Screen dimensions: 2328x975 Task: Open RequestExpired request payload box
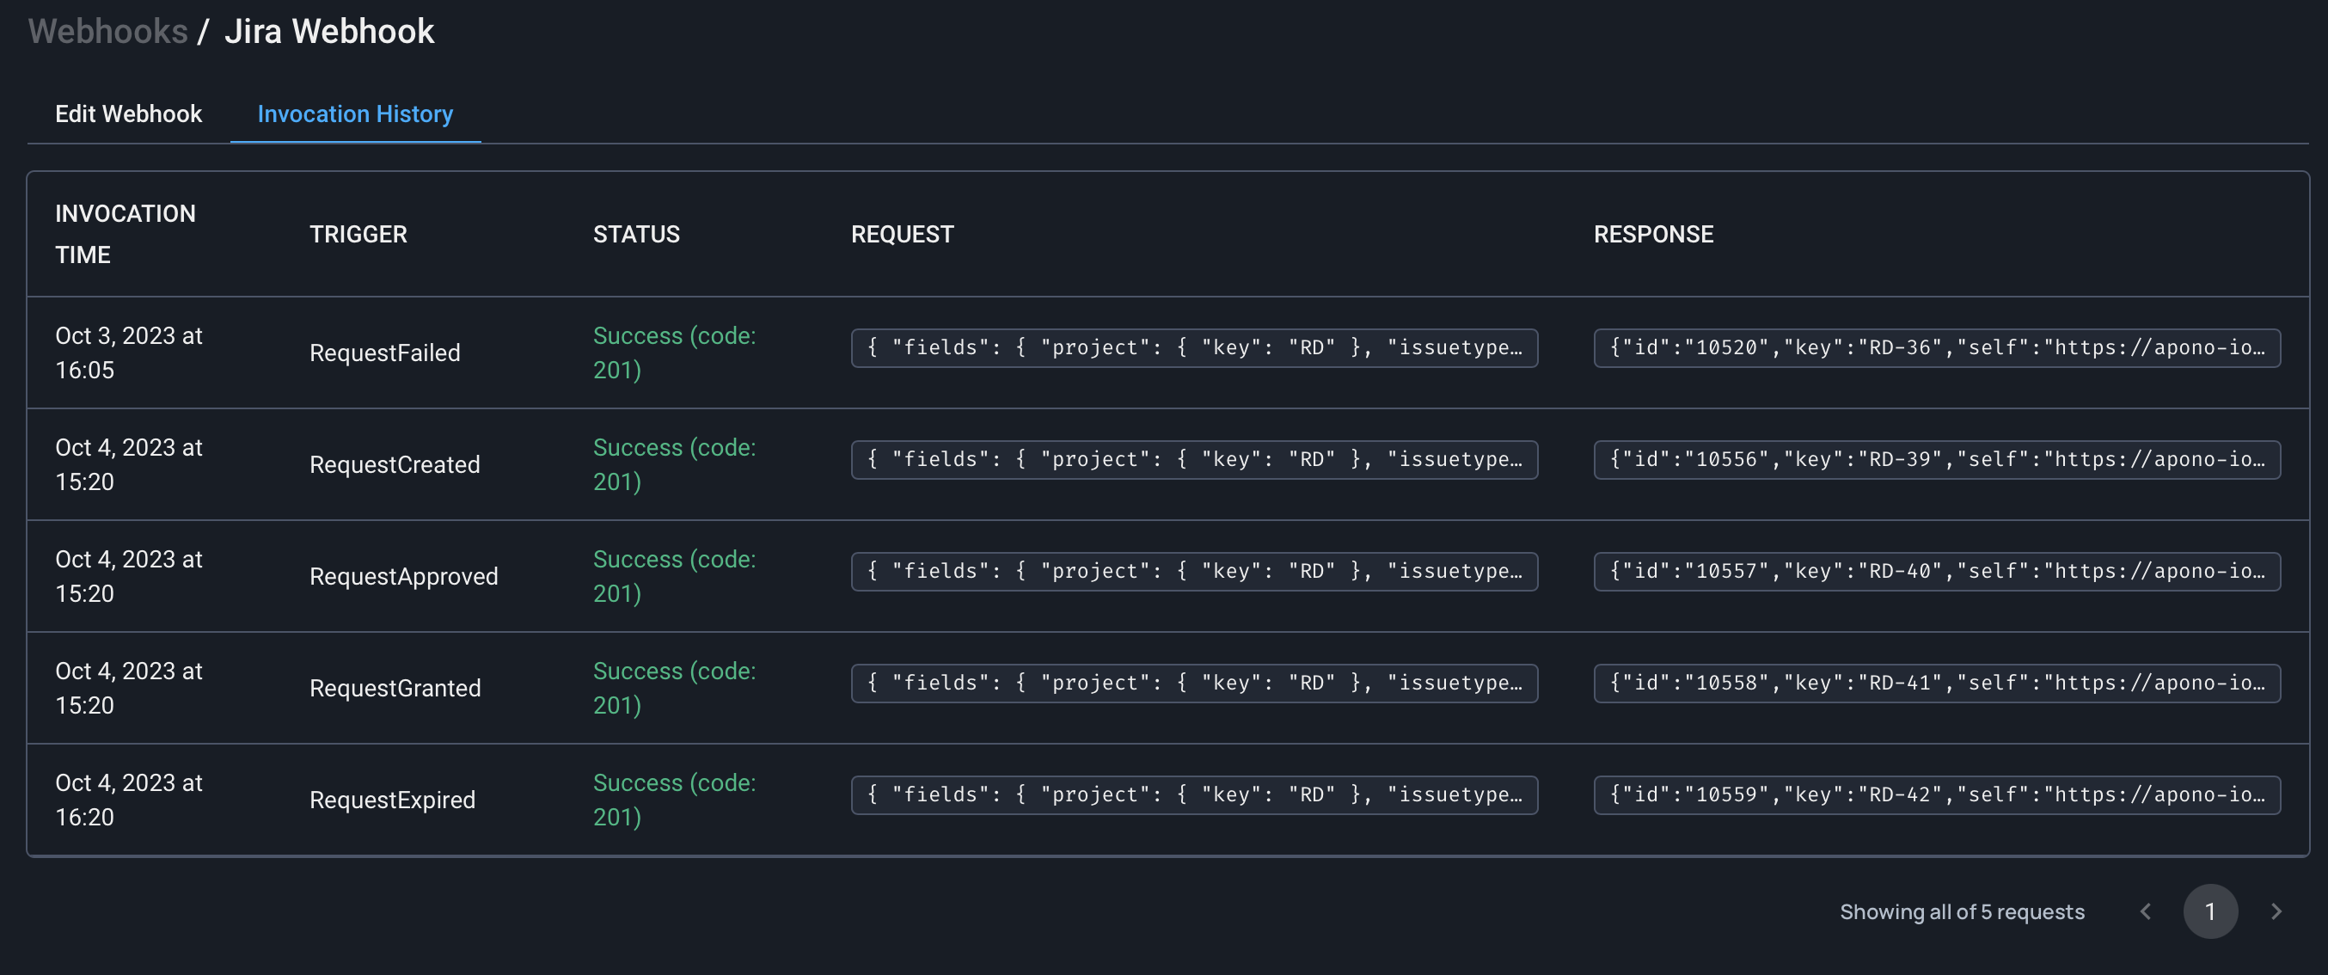coord(1194,795)
